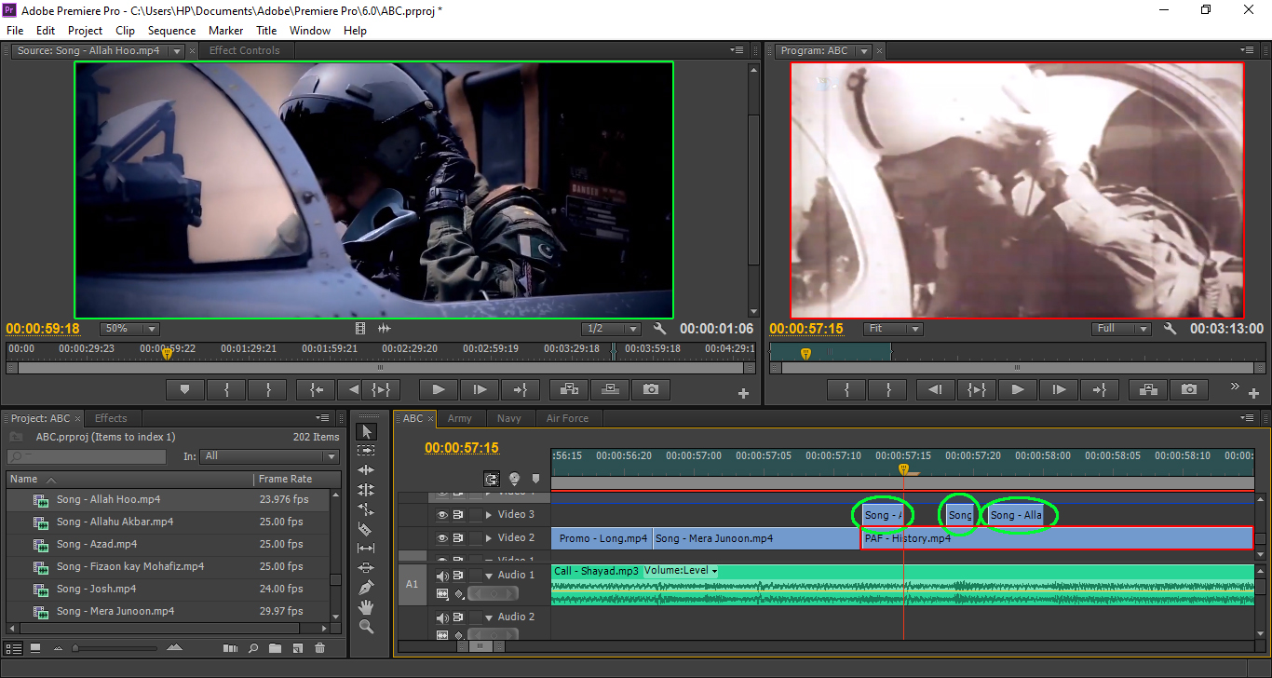Expand Video 3 track triangle
1272x678 pixels.
coord(490,515)
